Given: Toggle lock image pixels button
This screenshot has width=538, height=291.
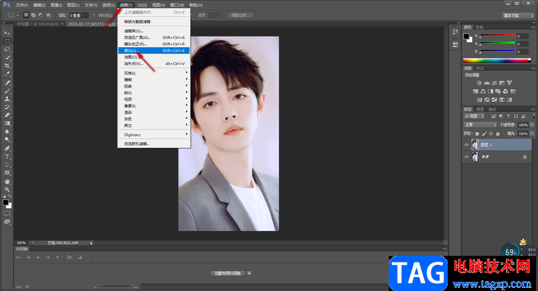Looking at the screenshot, I should [484, 134].
